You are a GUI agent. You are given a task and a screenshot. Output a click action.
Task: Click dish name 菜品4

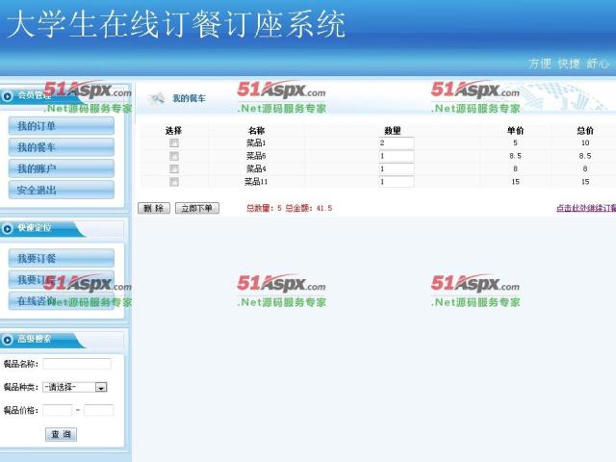(x=256, y=169)
